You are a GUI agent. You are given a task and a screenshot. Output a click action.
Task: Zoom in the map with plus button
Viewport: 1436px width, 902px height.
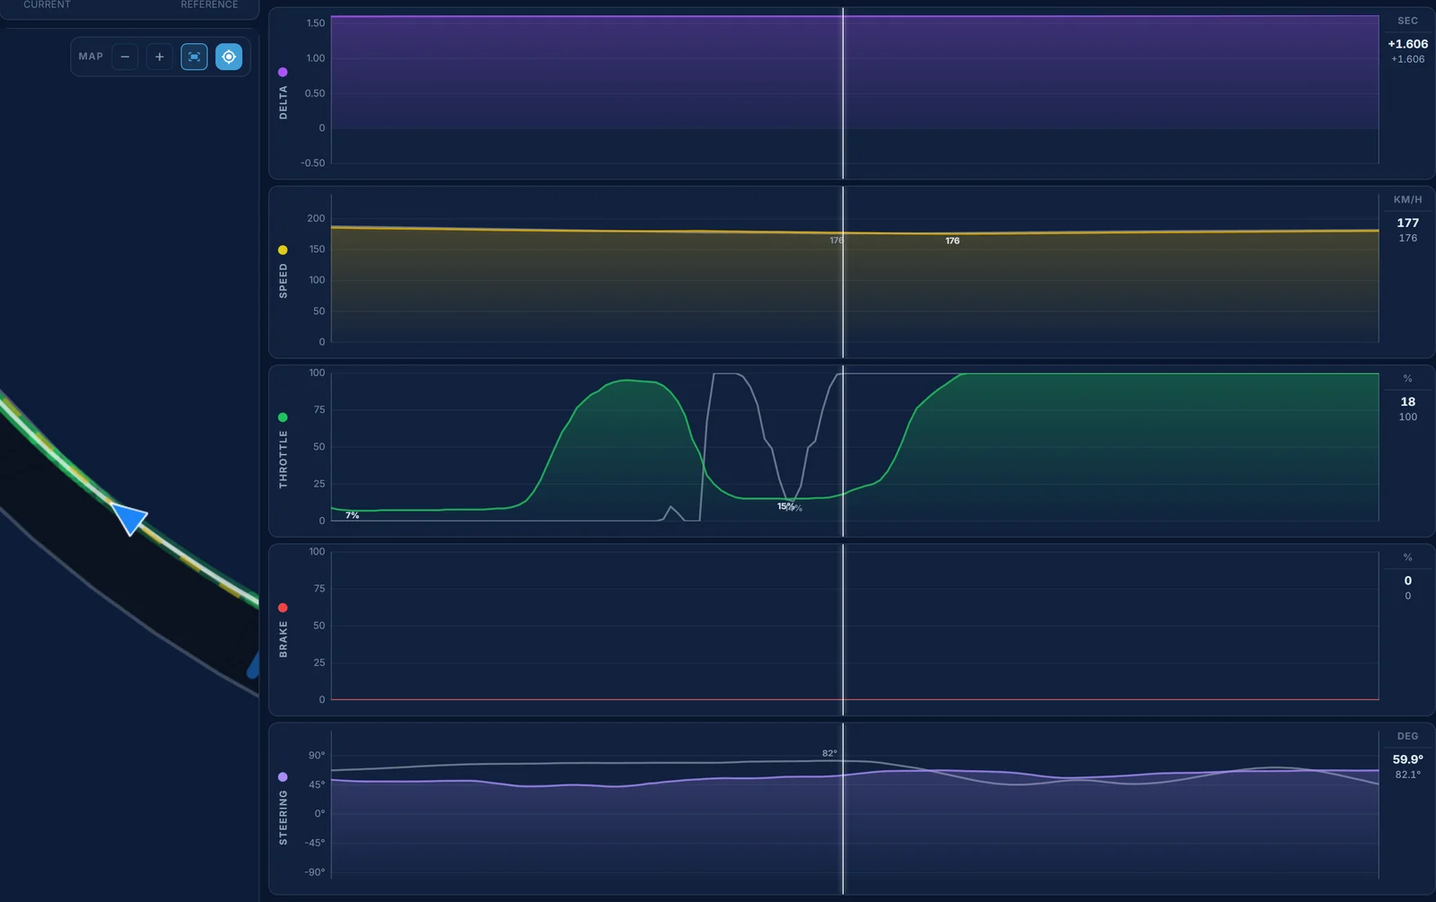click(x=160, y=57)
